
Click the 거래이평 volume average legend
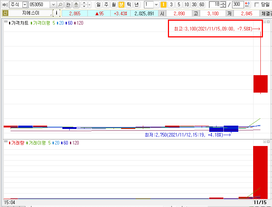pos(38,143)
